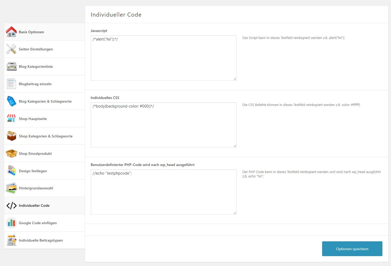The image size is (391, 266).
Task: Open Hintergrundauswahl section
Action: coord(44,188)
